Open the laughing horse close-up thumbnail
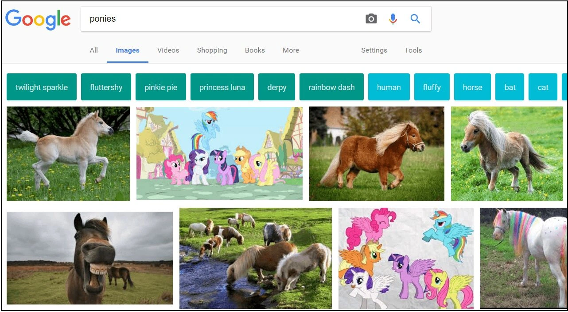568x312 pixels. [x=89, y=258]
